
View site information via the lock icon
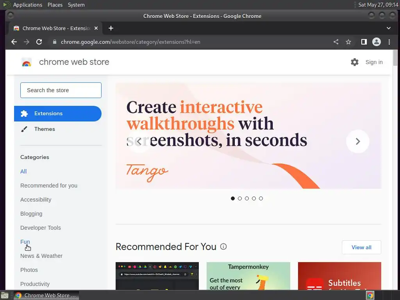pos(54,42)
